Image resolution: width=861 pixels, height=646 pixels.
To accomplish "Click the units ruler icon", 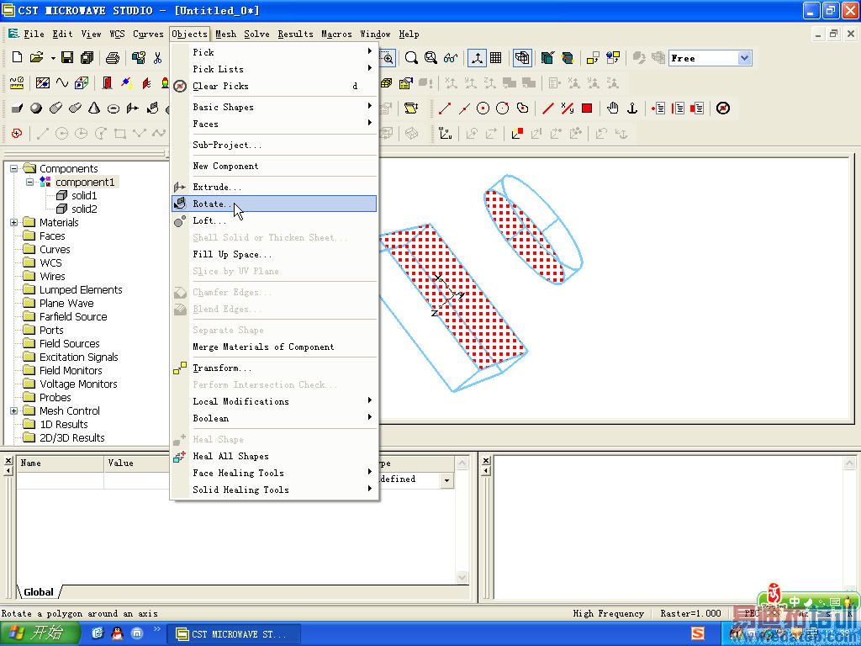I will point(17,83).
